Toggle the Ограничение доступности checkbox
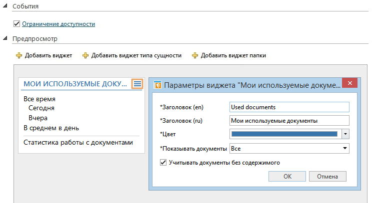This screenshot has height=203, width=372. point(17,23)
